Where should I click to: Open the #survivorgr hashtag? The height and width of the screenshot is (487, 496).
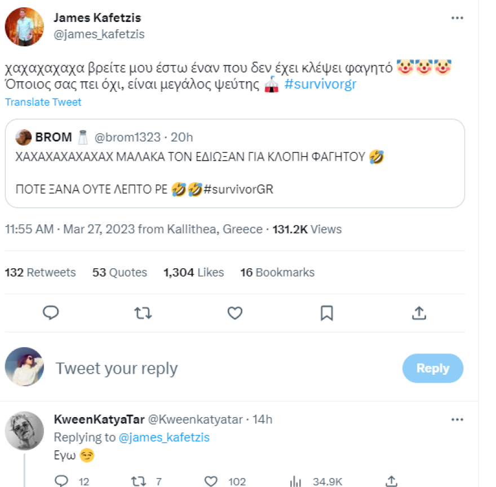tap(320, 83)
